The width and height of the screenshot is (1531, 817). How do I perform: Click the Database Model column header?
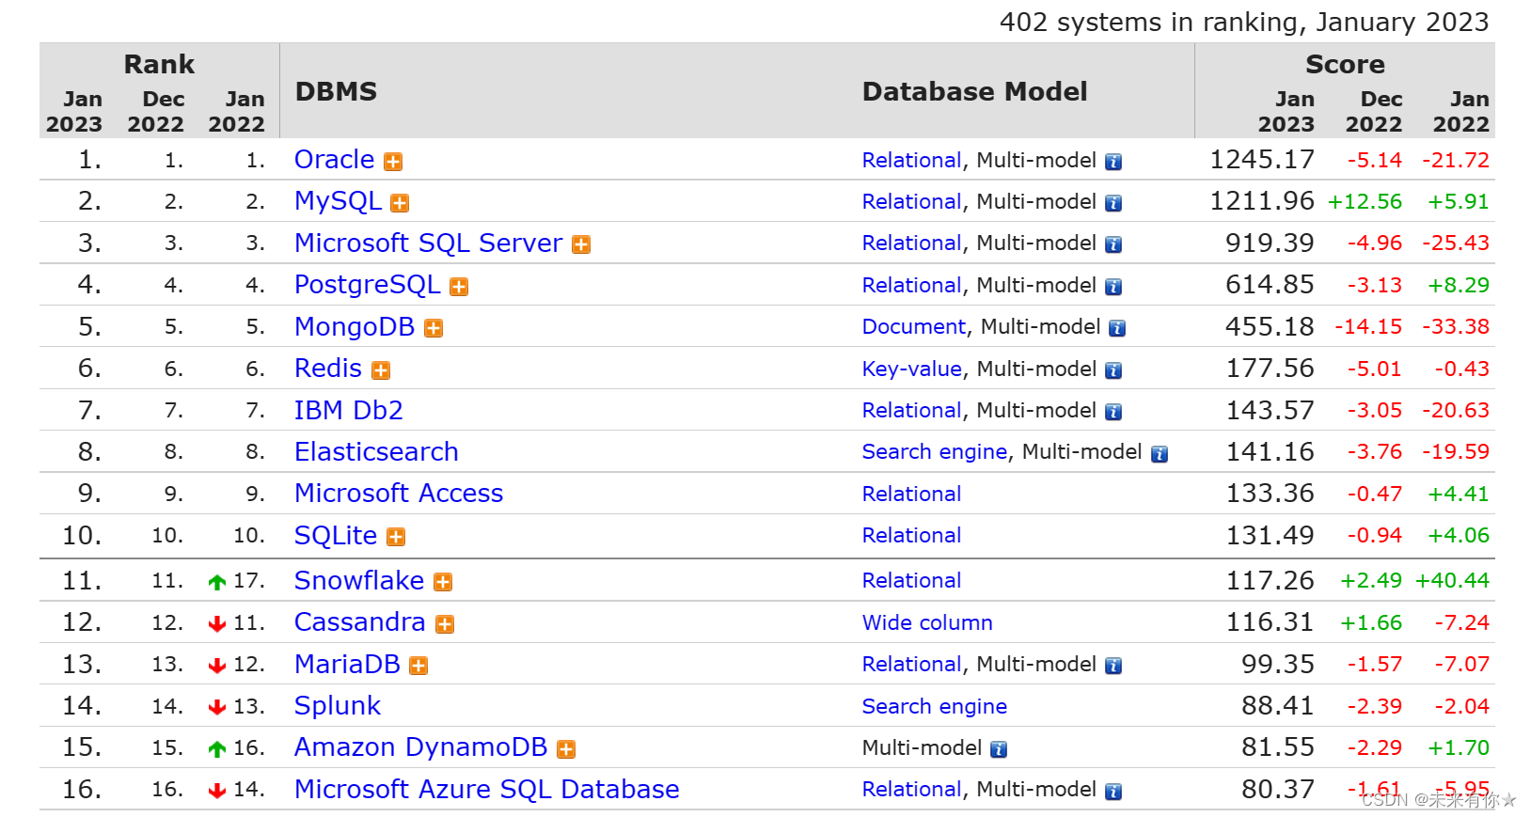(x=974, y=91)
